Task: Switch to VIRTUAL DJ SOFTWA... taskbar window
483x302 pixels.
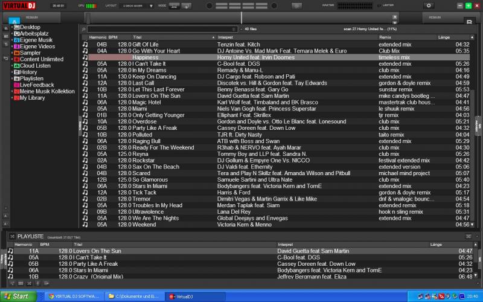Action: pyautogui.click(x=74, y=297)
